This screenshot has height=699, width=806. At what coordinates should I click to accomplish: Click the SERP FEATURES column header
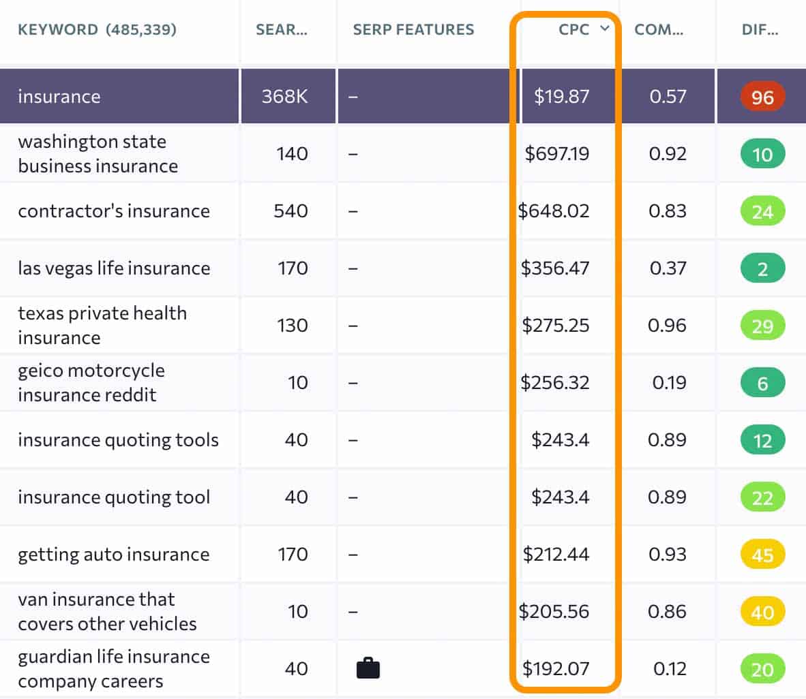click(413, 29)
